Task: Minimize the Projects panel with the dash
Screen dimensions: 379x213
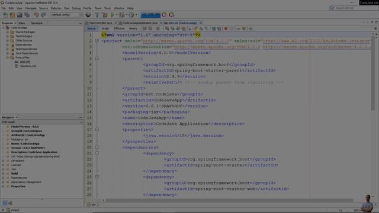Action: coord(81,23)
